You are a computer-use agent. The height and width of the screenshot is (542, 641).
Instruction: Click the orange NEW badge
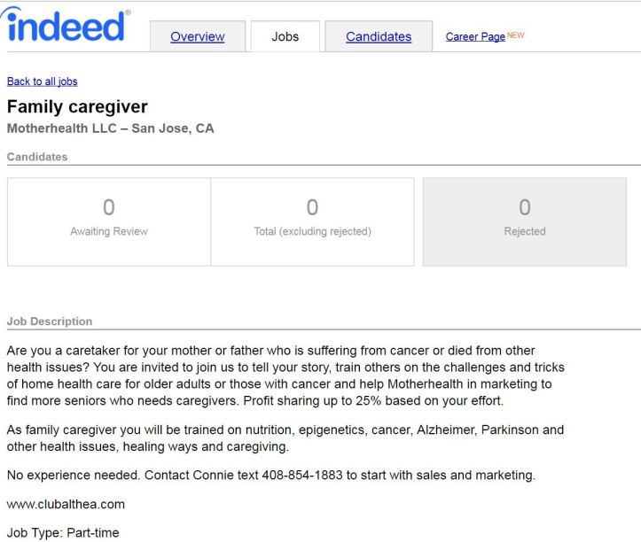point(517,35)
